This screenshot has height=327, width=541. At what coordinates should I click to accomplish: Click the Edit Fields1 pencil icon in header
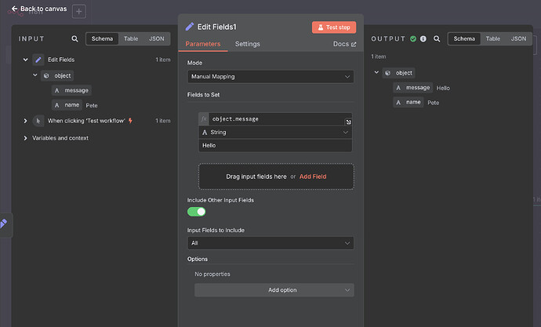tap(190, 27)
